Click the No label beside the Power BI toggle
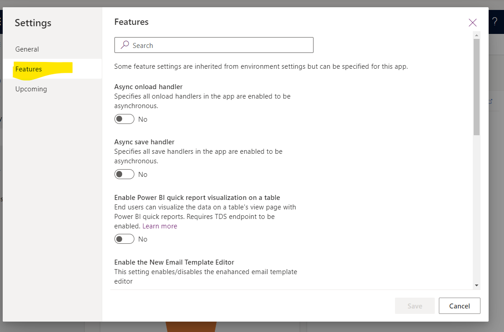Image resolution: width=504 pixels, height=332 pixels. [143, 239]
